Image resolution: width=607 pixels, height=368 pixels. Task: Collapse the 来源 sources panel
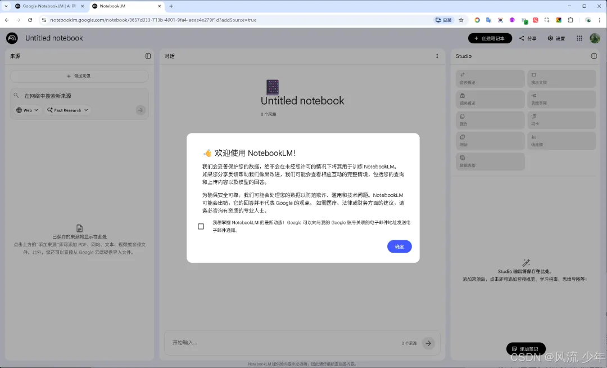(x=148, y=56)
